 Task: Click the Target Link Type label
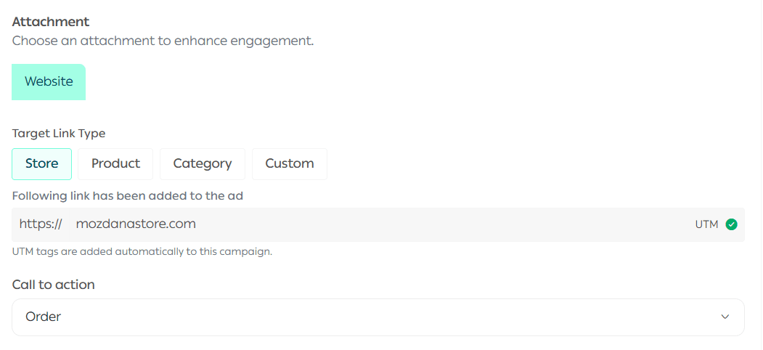(59, 134)
